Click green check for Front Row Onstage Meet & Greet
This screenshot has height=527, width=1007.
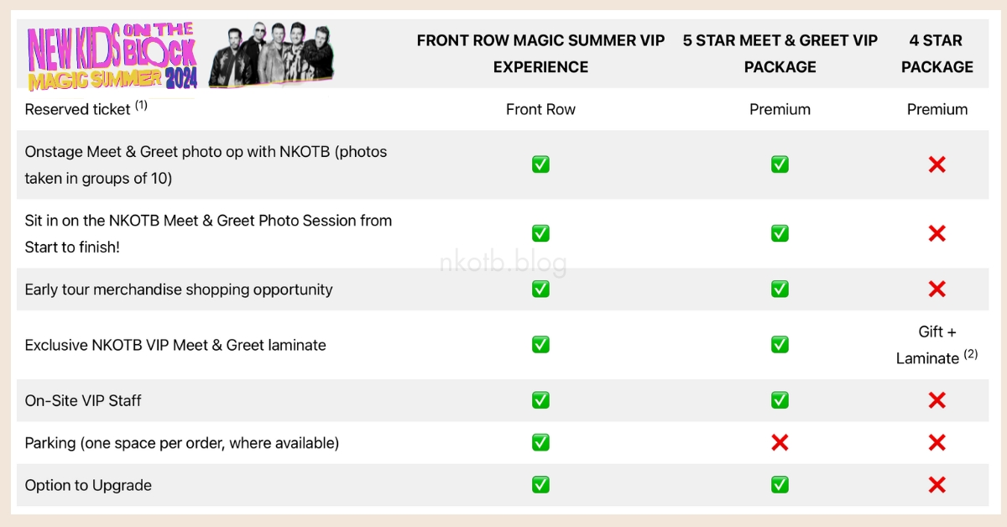(540, 164)
